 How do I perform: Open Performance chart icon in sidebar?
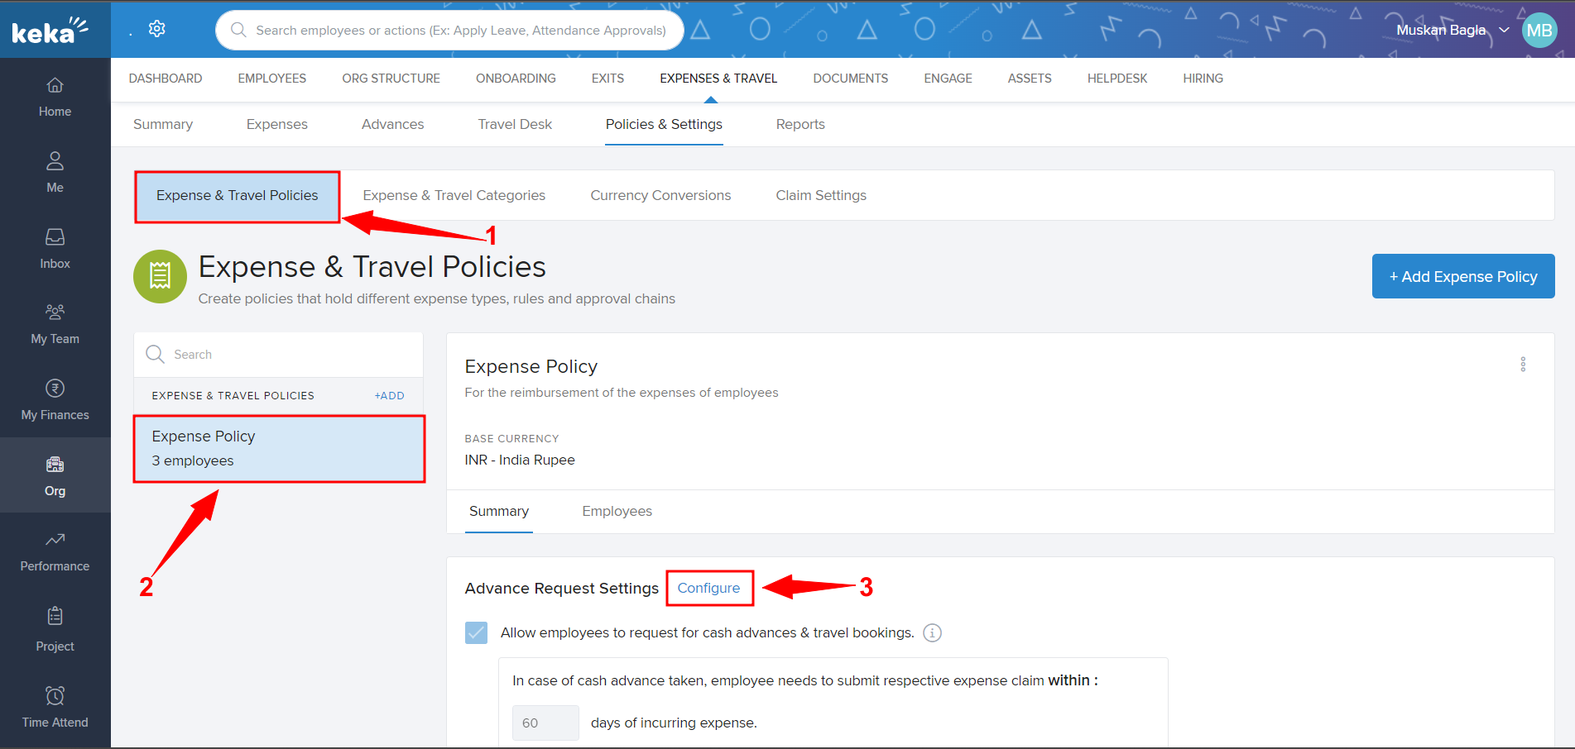point(55,541)
